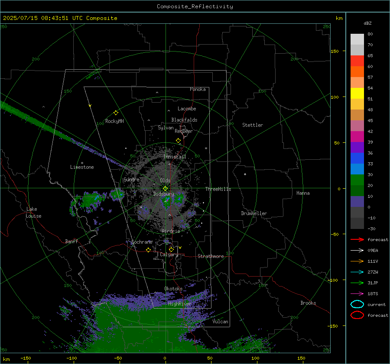The width and height of the screenshot is (390, 364).
Task: Select the orange 111V arrow icon
Action: [x=357, y=261]
